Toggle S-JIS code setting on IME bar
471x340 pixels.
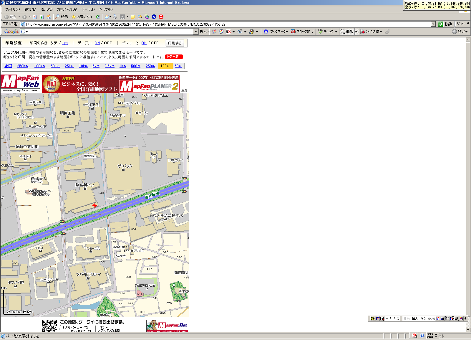(x=431, y=318)
